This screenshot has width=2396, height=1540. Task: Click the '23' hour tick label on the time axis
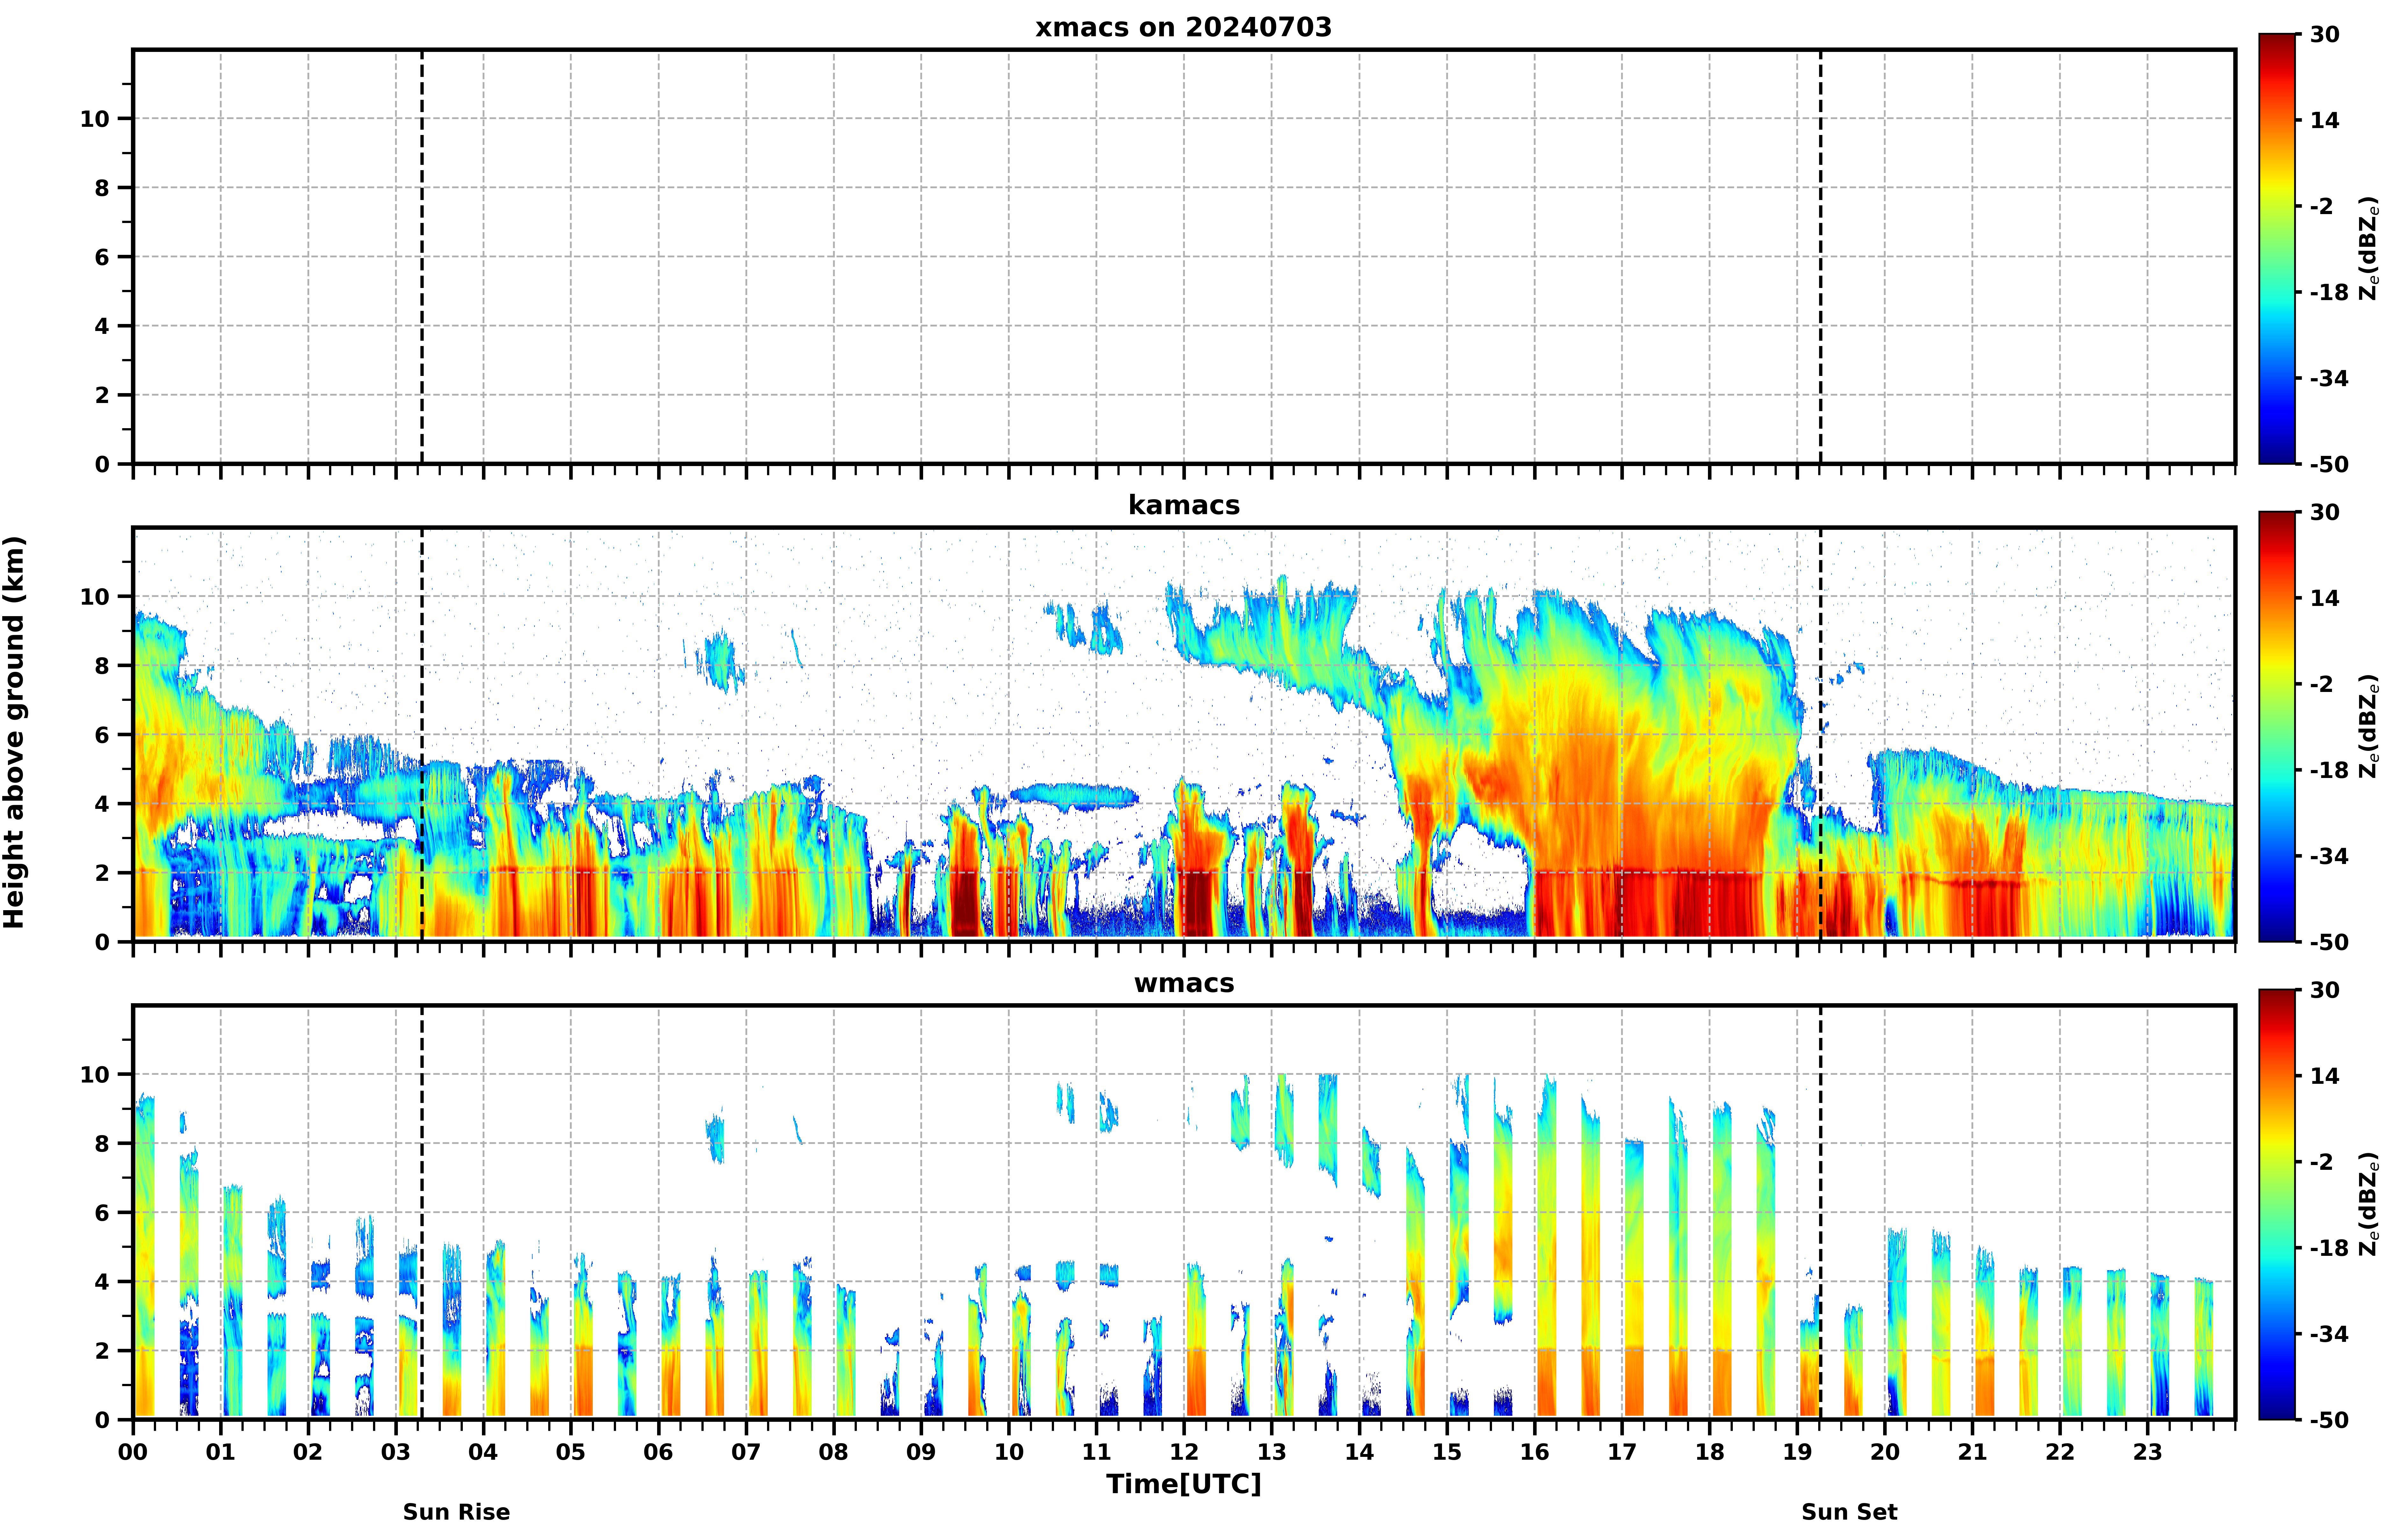click(x=2147, y=1452)
